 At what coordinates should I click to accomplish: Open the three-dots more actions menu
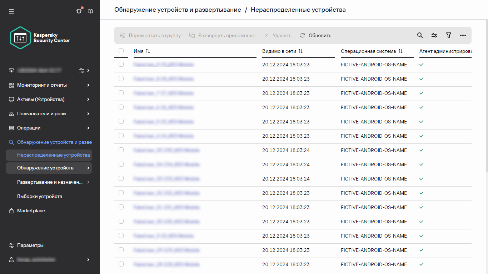click(x=463, y=35)
